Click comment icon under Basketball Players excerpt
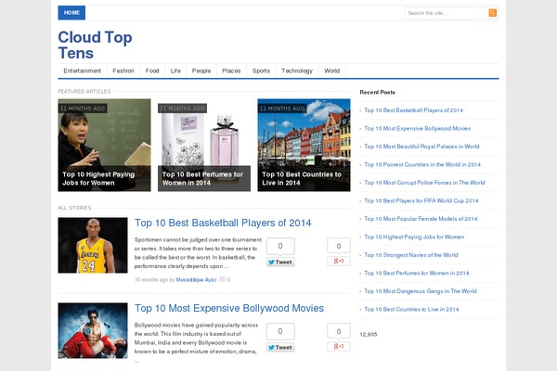557x371 pixels. [x=222, y=279]
